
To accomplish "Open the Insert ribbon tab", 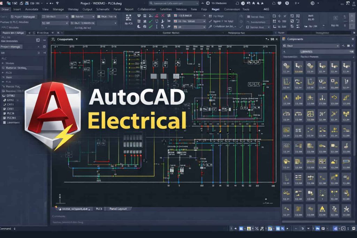I will click(17, 9).
